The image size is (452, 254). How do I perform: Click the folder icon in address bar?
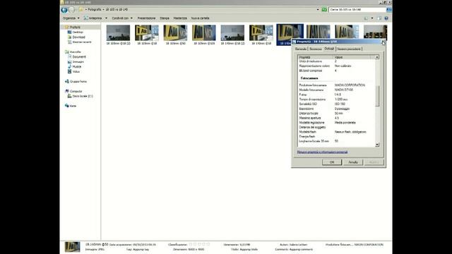81,9
